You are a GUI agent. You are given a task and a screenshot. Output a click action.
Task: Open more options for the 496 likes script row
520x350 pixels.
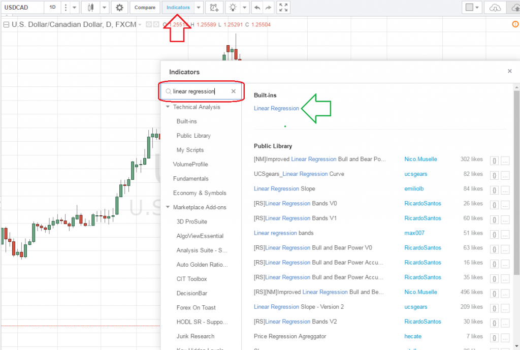point(505,294)
